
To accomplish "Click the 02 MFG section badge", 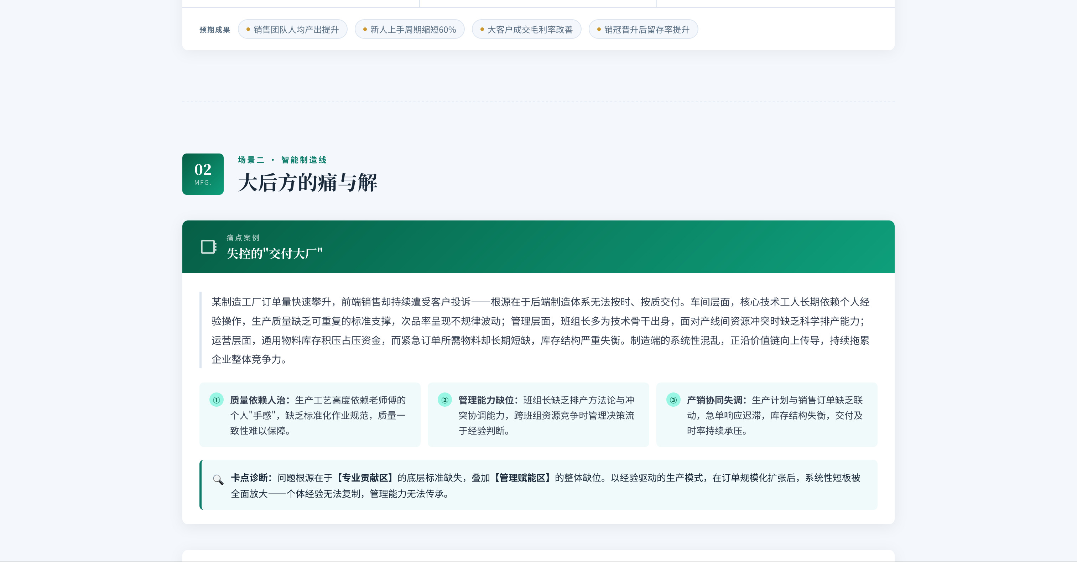I will pyautogui.click(x=203, y=174).
